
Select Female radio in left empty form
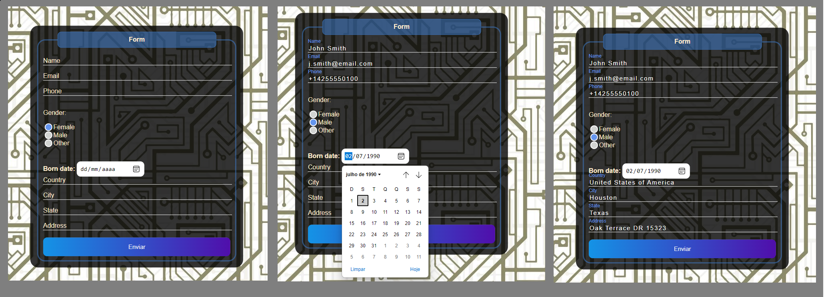point(48,127)
